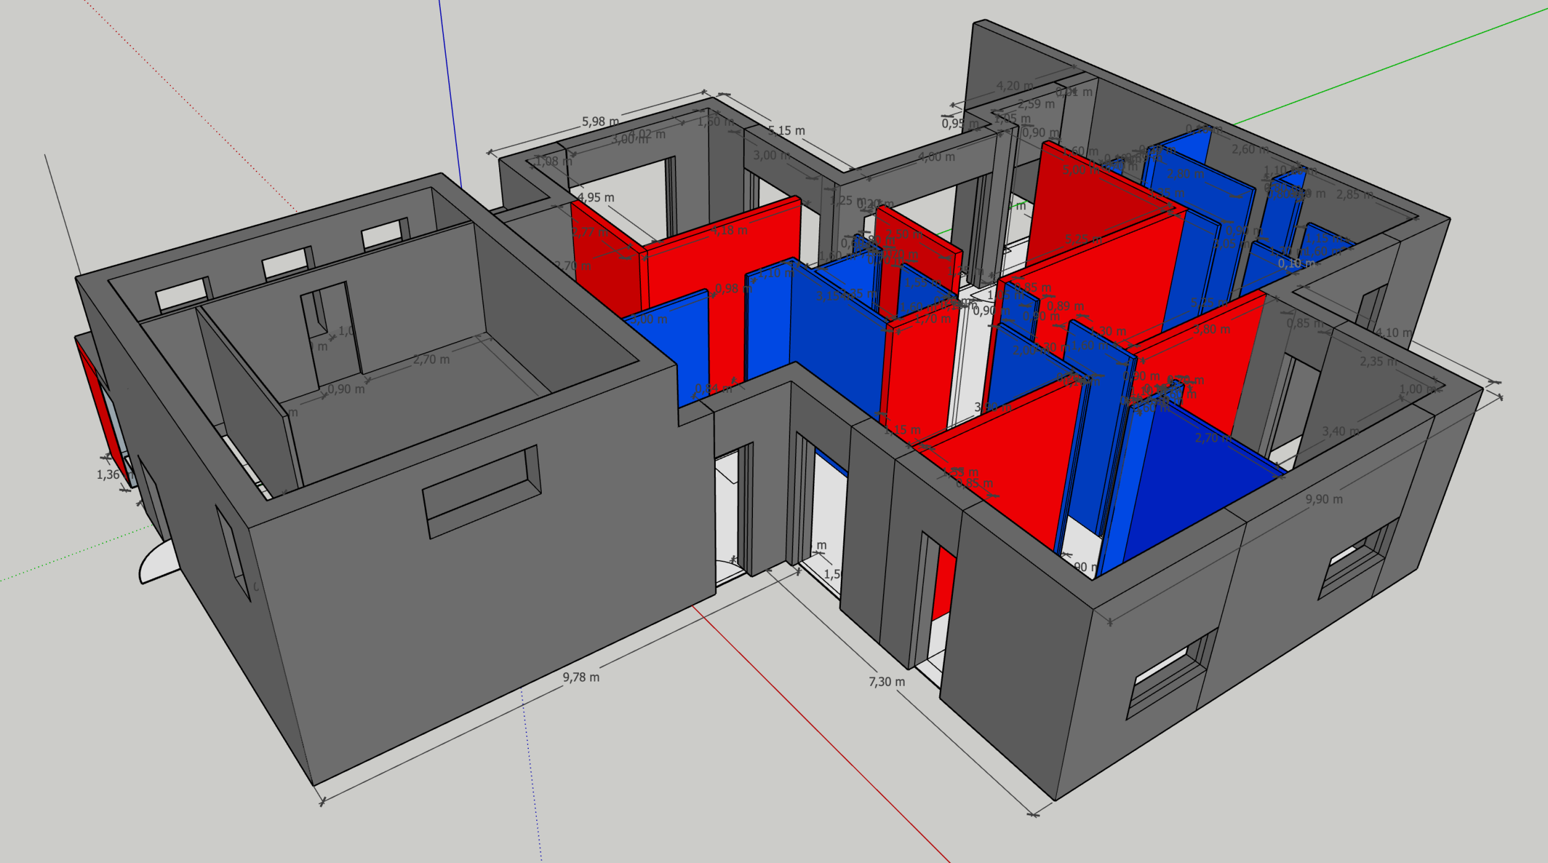
Task: Click the 2,35 m dimension label
Action: (1378, 361)
